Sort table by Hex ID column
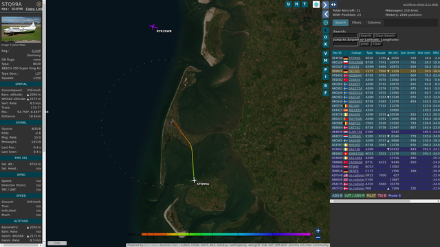This screenshot has width=440, height=247. [337, 53]
